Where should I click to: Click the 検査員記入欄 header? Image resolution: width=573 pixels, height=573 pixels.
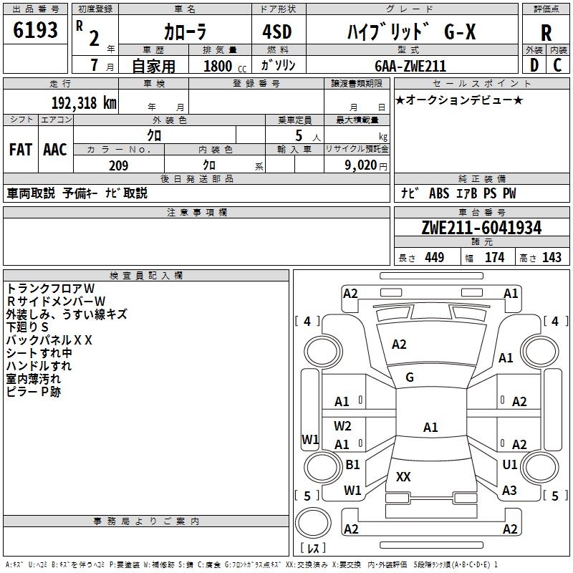tap(146, 276)
